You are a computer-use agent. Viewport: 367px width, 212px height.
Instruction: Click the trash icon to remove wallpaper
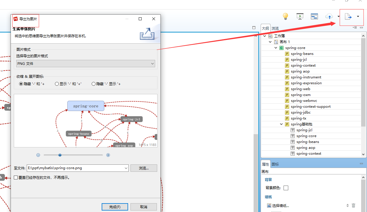(x=353, y=206)
